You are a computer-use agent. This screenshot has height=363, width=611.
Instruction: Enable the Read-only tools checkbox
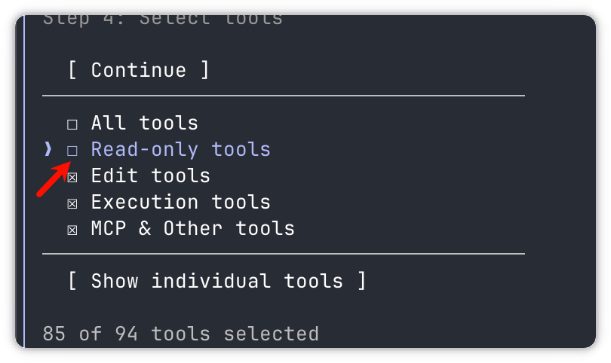click(72, 151)
